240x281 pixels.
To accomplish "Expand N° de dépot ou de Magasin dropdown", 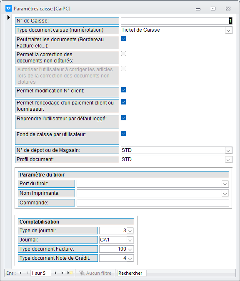I will click(x=228, y=151).
